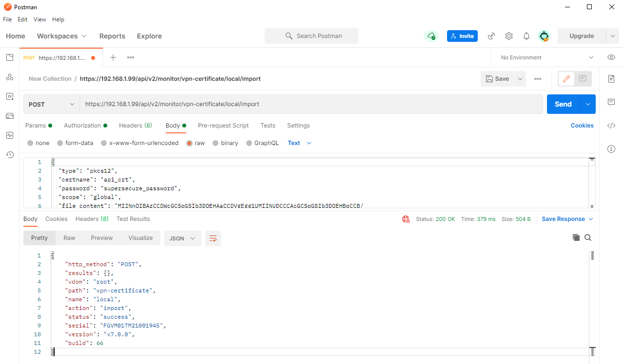Open the comments panel on the right
The image size is (623, 364).
pos(611,101)
